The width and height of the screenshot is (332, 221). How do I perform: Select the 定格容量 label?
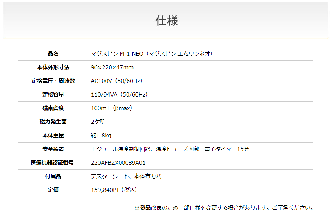click(53, 95)
